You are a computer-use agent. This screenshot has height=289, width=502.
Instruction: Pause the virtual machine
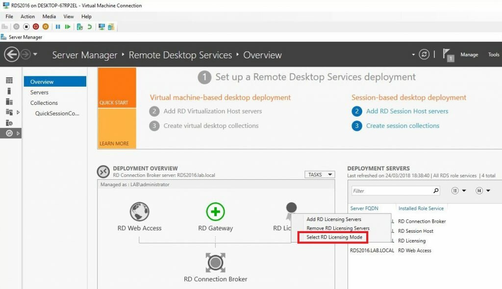pos(58,27)
